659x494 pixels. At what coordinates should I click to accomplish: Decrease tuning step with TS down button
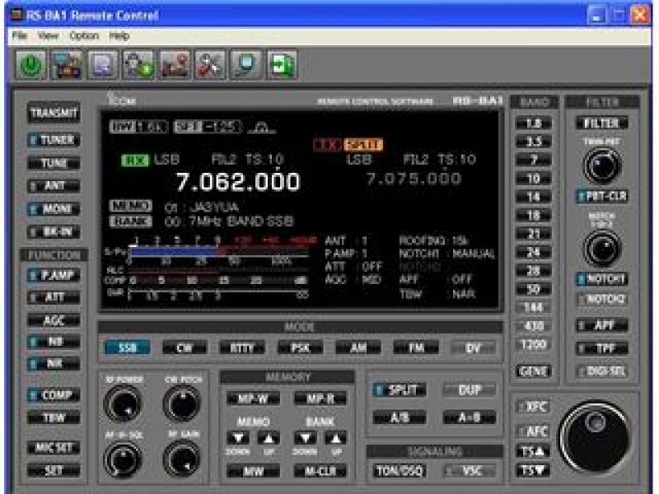pos(533,470)
